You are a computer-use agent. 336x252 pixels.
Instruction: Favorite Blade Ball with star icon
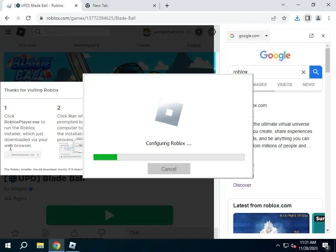pos(15,233)
